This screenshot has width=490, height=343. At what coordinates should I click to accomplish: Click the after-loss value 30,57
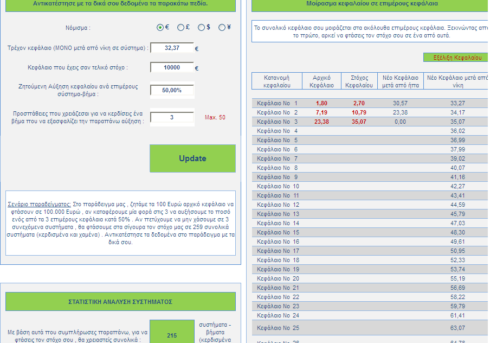(401, 103)
